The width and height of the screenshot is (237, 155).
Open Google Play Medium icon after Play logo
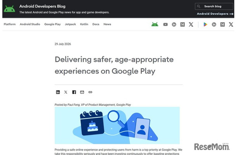coord(222,24)
